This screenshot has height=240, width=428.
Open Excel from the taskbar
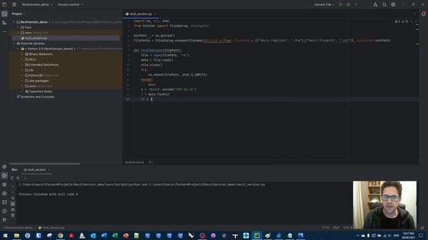(x=115, y=235)
